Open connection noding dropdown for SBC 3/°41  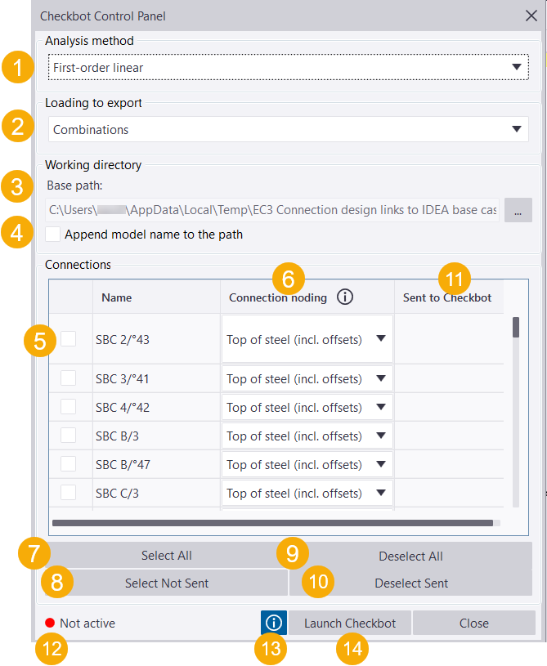pyautogui.click(x=379, y=378)
